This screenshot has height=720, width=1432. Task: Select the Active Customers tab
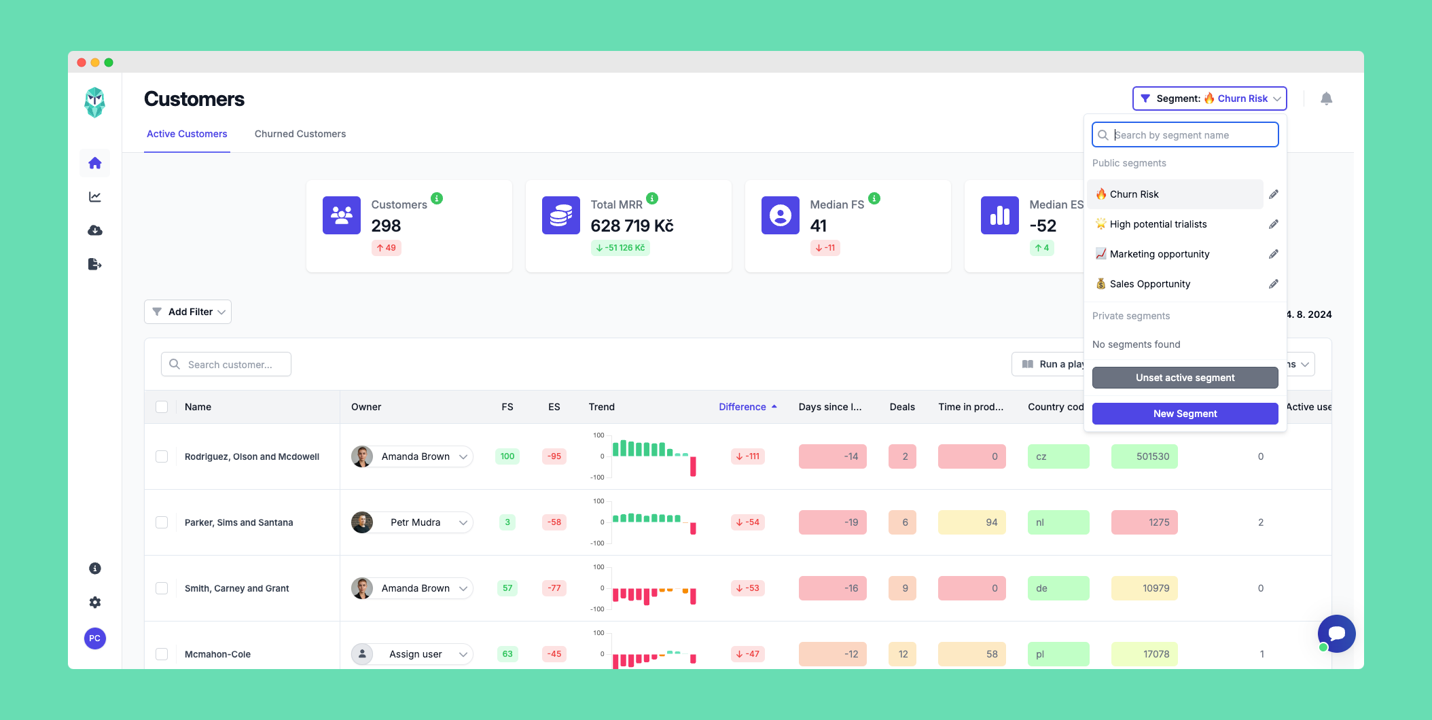pyautogui.click(x=187, y=134)
